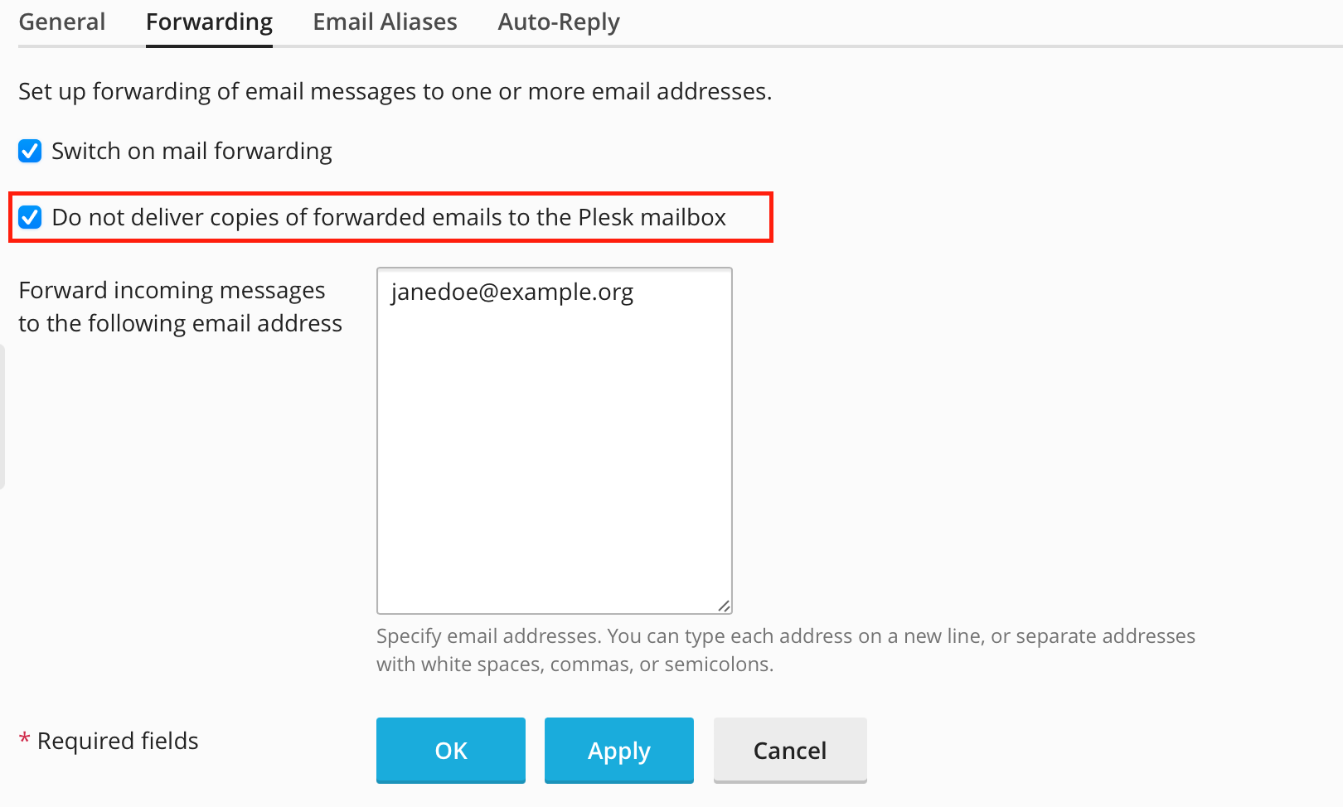This screenshot has height=807, width=1343.
Task: Cancel the forwarding changes
Action: (x=789, y=750)
